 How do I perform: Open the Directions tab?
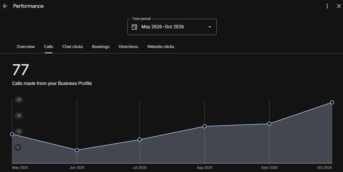pos(128,47)
